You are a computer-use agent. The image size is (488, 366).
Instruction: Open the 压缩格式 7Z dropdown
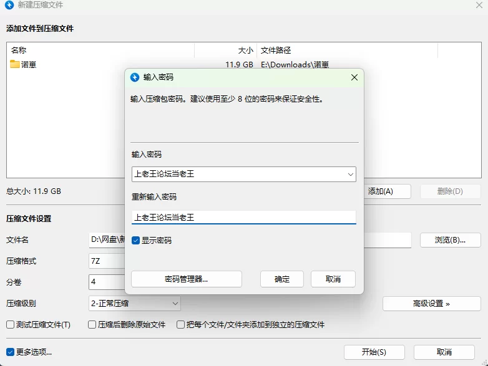(x=107, y=261)
